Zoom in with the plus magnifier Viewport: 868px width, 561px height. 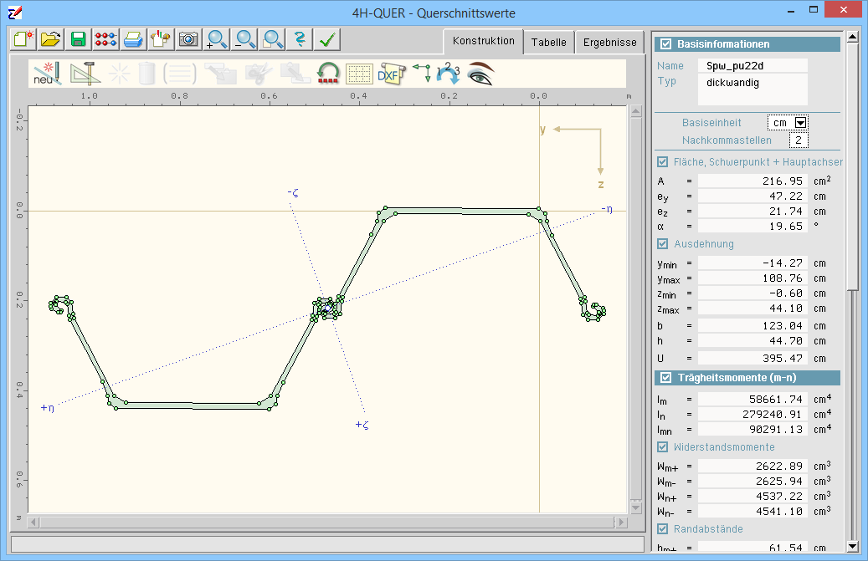(217, 39)
